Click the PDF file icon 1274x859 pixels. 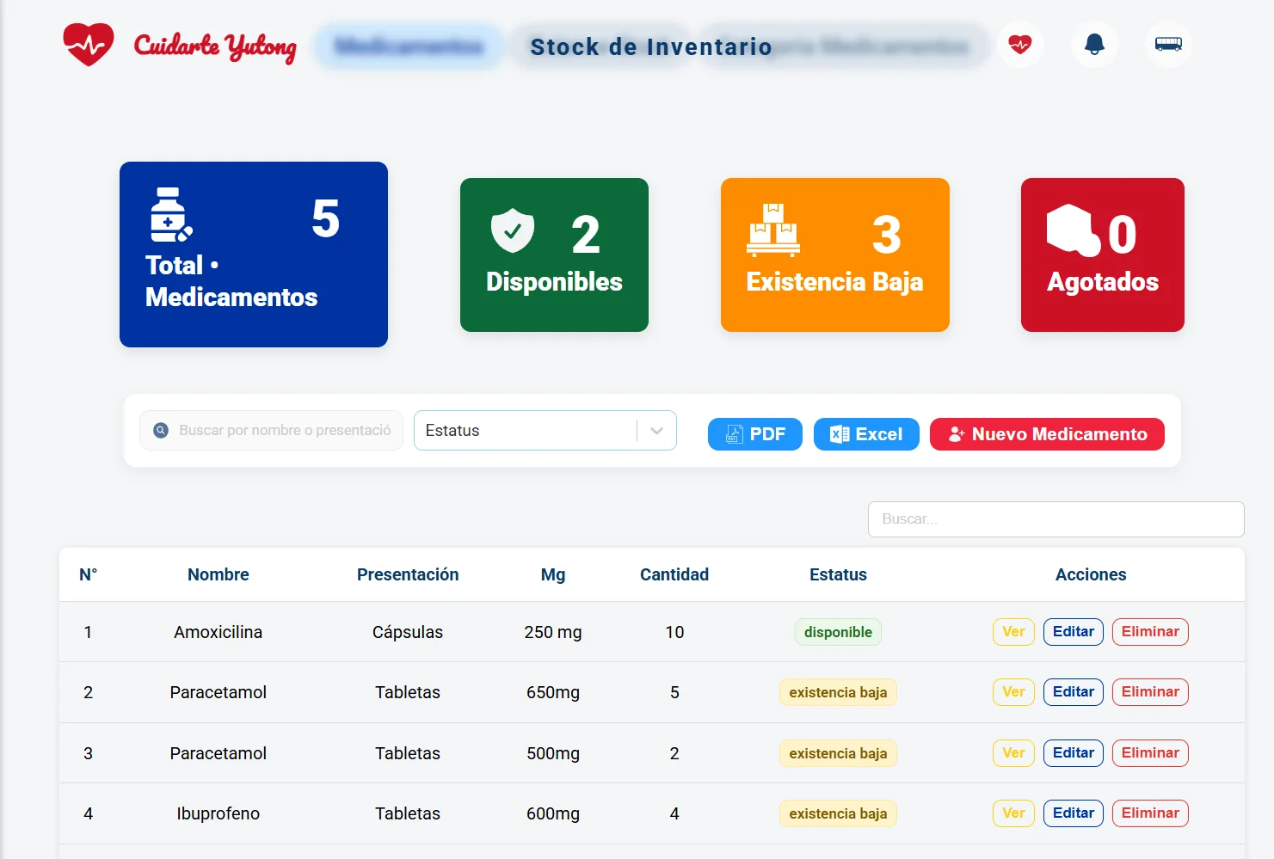tap(734, 434)
